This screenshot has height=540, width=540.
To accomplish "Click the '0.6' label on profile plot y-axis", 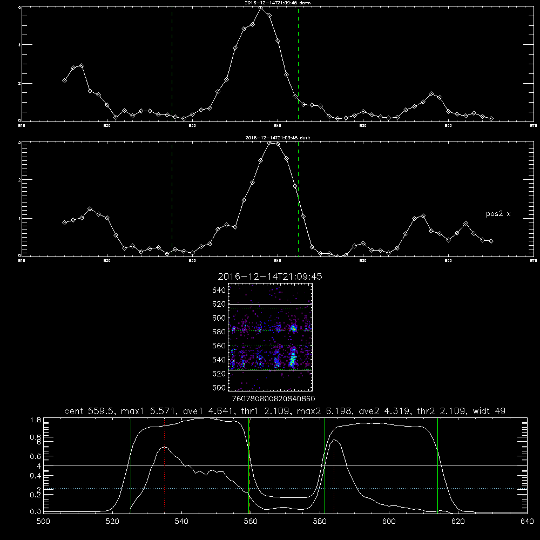I will pos(36,456).
